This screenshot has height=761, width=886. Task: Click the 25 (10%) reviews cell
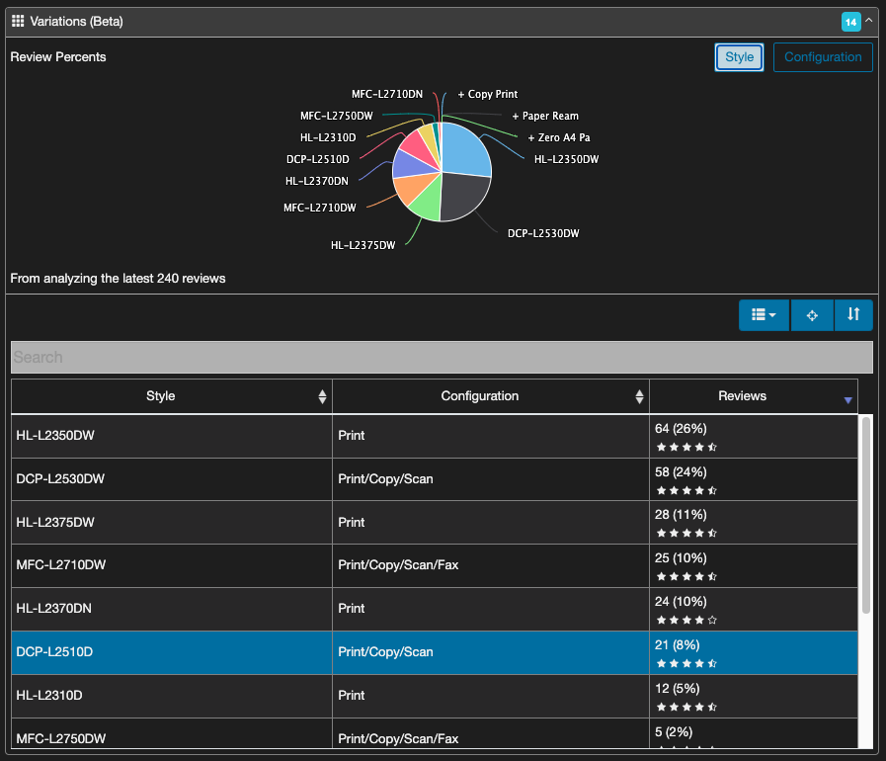click(x=754, y=566)
